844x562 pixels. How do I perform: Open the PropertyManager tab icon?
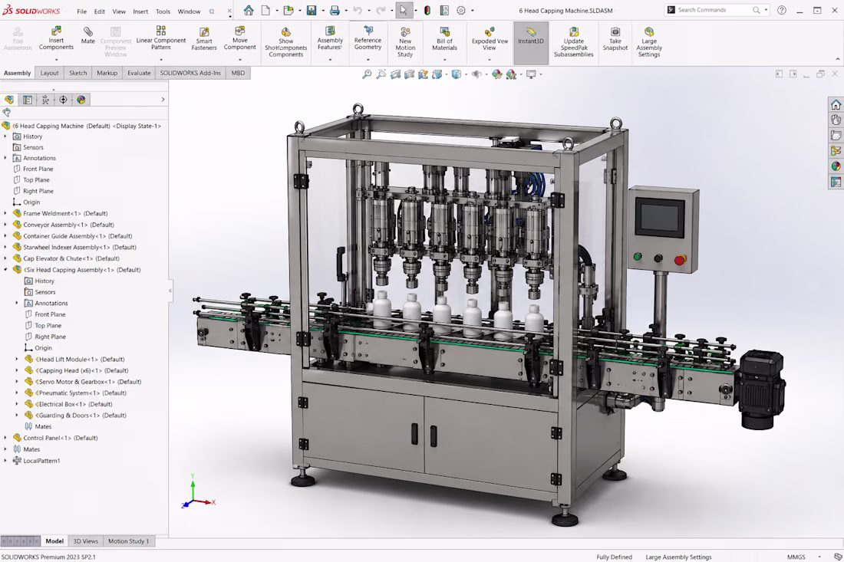(x=28, y=100)
